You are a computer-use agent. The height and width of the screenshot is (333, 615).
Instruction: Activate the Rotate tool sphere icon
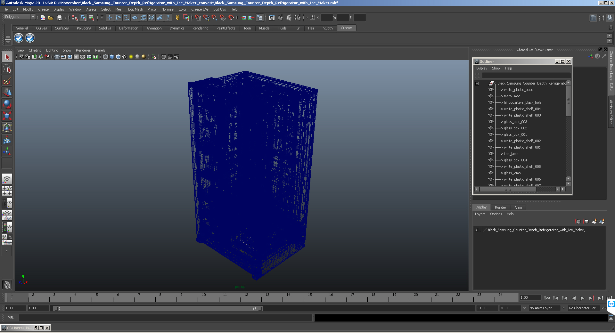coord(7,104)
